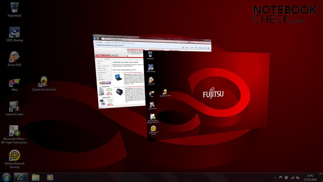Select the Driver DVD desktop shortcut
This screenshot has width=323, height=182.
point(15,59)
